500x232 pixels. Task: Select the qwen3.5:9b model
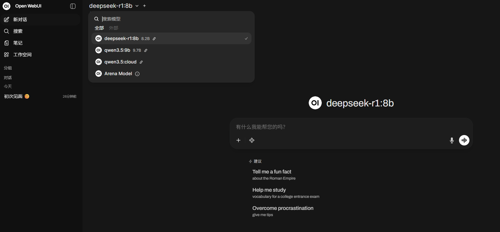point(171,50)
